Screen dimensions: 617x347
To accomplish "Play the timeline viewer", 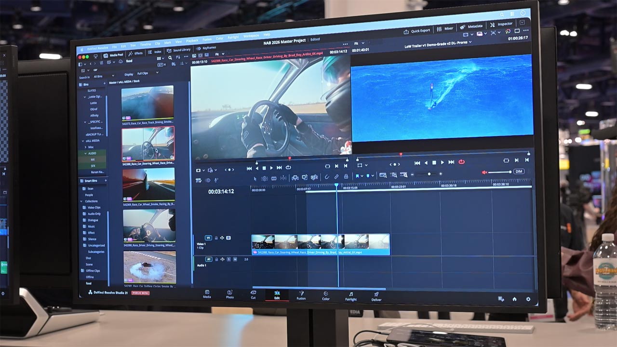I will click(x=443, y=162).
